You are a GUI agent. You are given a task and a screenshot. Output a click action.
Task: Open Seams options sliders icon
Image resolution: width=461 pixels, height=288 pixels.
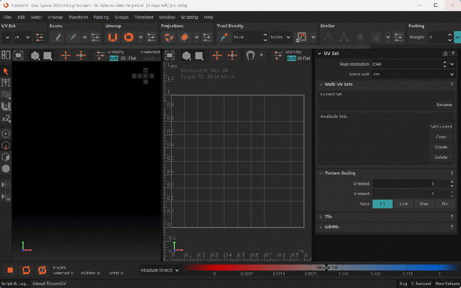pos(95,37)
